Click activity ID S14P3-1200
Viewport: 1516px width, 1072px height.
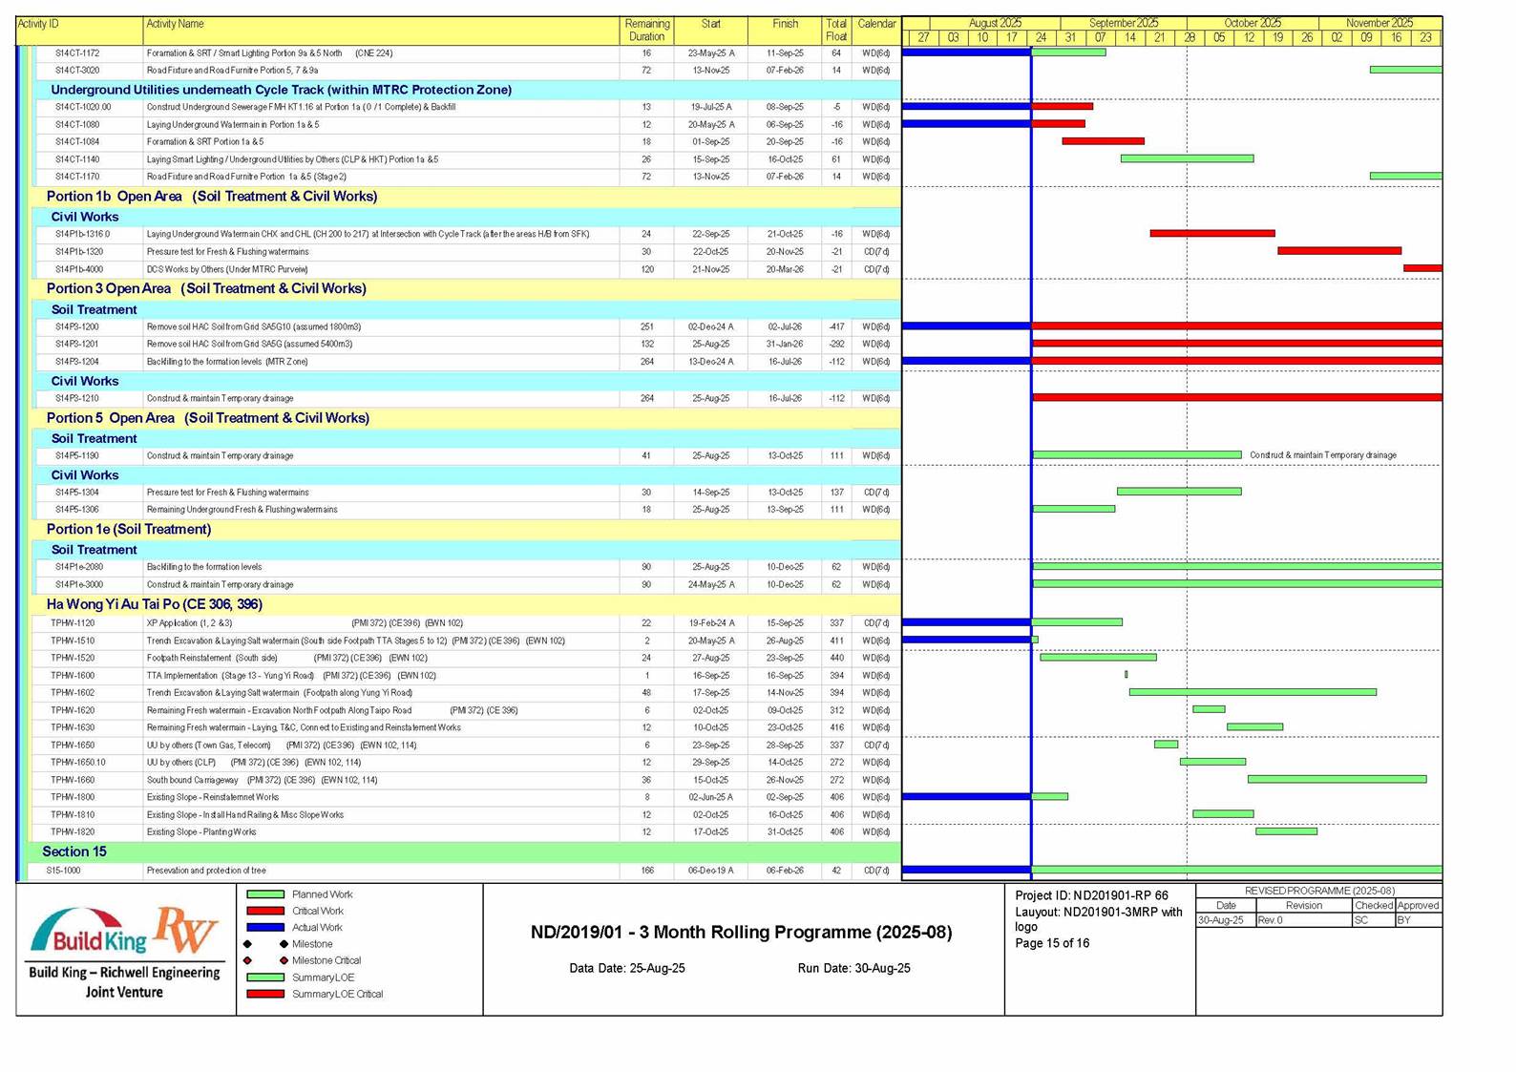77,326
